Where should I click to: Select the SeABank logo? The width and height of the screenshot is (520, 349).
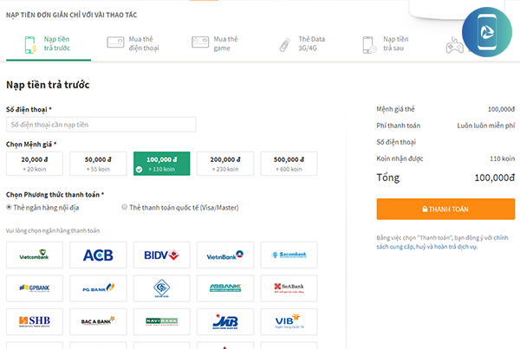(x=289, y=288)
